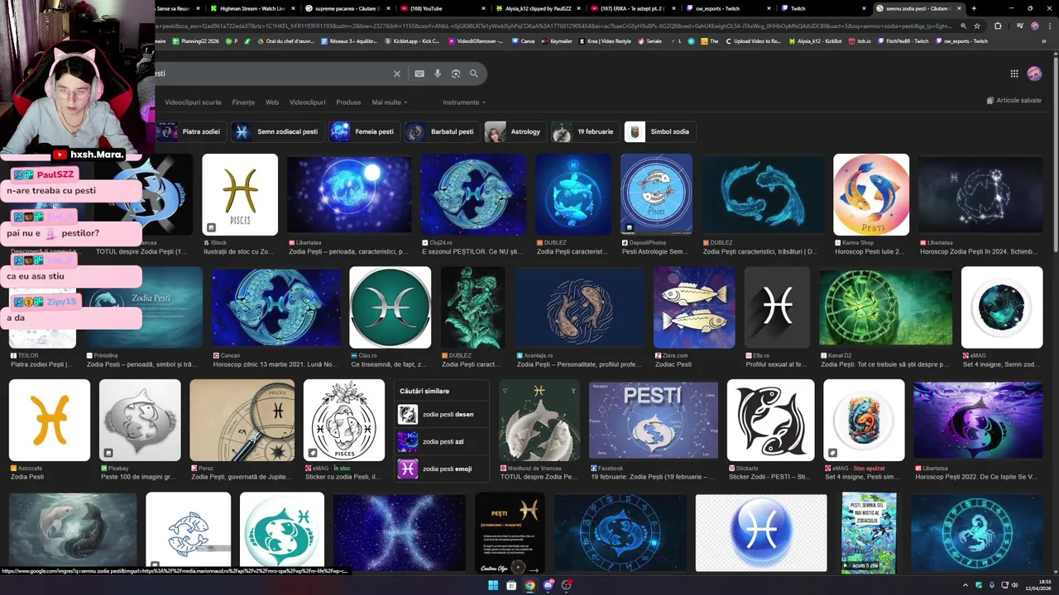Open the Facebook PESTI constellation image
This screenshot has width=1059, height=595.
654,420
